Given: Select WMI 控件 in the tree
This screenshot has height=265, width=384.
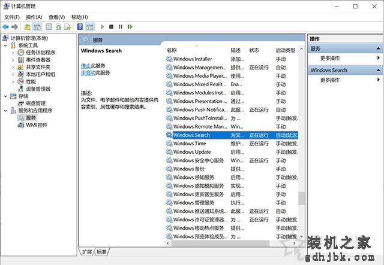Looking at the screenshot, I should click(37, 125).
